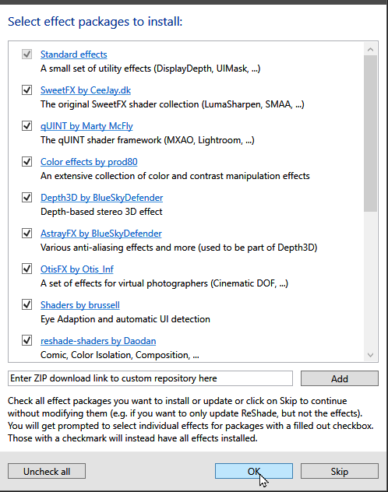
Task: Uncheck SweetFX by CeeJay.dk package
Action: [27, 90]
